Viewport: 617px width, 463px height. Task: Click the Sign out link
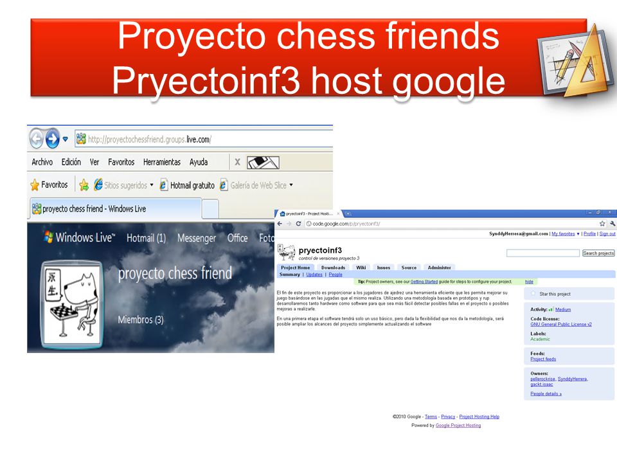[x=607, y=233]
